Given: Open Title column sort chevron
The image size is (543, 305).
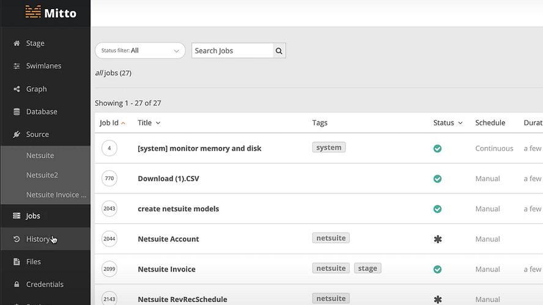Looking at the screenshot, I should pos(158,123).
